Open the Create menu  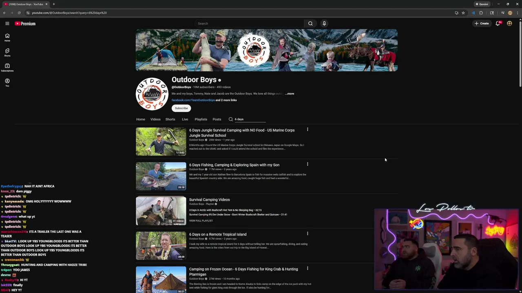482,24
